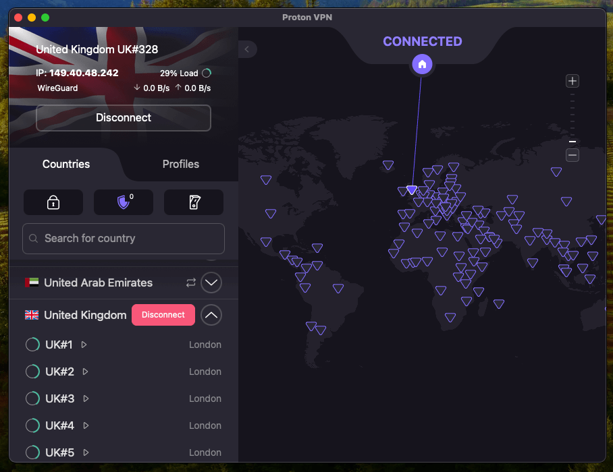613x472 pixels.
Task: Click the WireGuard protocol label
Action: (x=57, y=88)
